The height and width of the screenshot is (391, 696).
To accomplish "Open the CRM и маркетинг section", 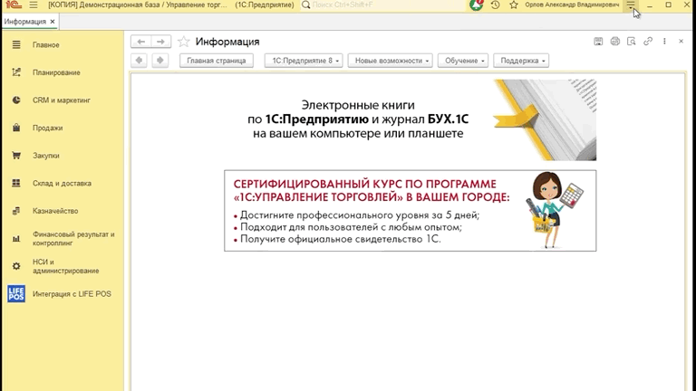I will 63,100.
